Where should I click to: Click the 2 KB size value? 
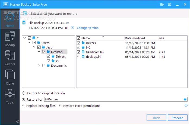[162, 52]
